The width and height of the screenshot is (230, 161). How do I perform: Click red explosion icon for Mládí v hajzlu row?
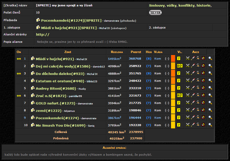tap(203, 58)
